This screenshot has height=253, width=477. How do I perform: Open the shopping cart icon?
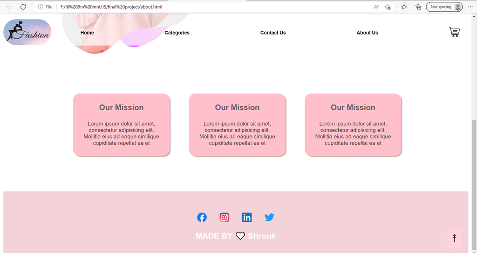[455, 32]
